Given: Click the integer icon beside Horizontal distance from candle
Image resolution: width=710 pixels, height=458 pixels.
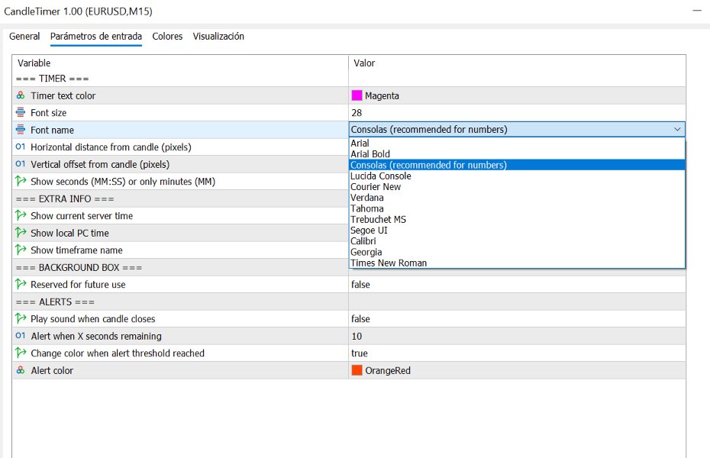Looking at the screenshot, I should (21, 147).
